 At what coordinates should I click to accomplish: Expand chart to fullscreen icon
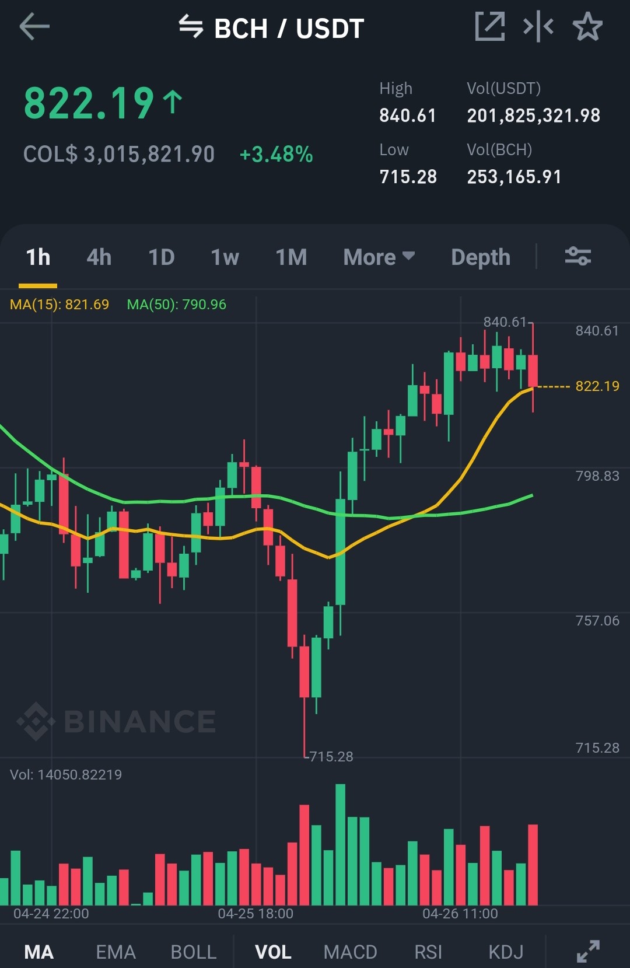coord(588,951)
